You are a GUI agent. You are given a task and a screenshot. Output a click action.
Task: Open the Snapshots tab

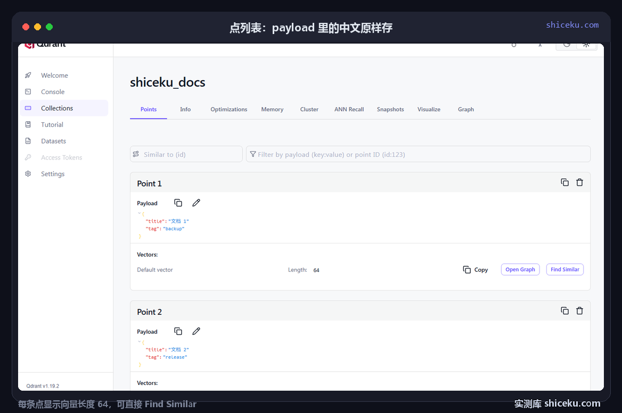coord(390,109)
